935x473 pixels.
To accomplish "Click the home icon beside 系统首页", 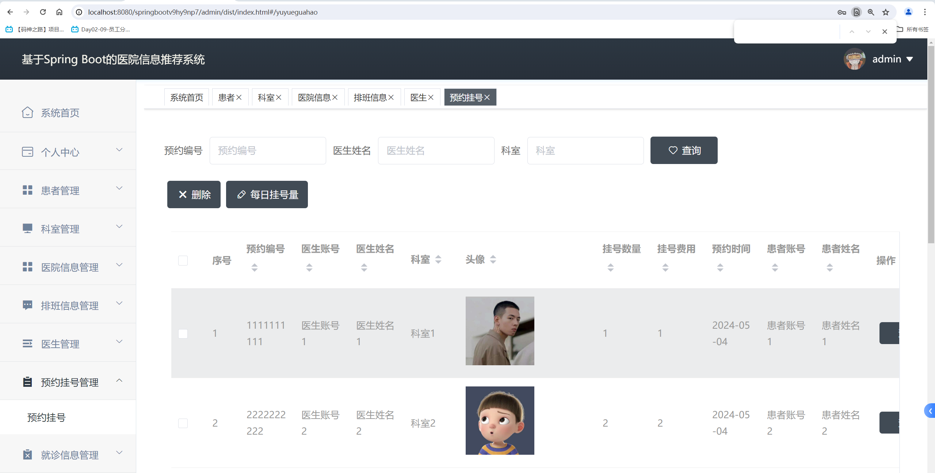I will (x=27, y=112).
